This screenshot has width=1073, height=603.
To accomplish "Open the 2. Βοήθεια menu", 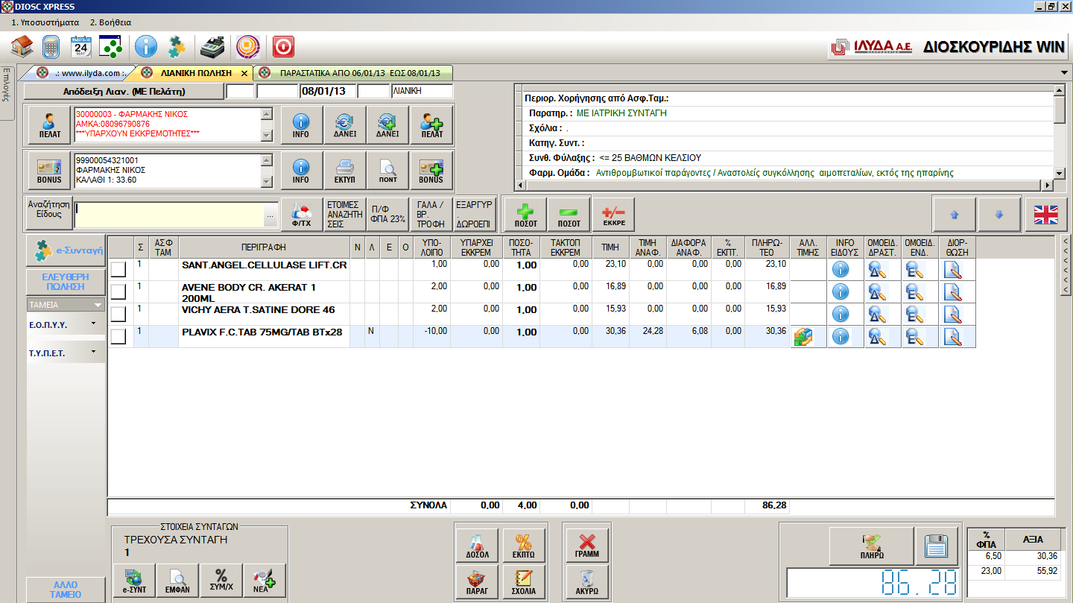I will (110, 22).
